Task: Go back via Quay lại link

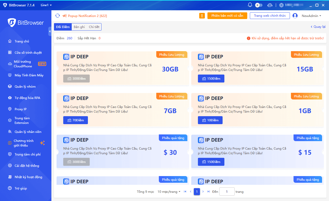Action: [x=318, y=27]
